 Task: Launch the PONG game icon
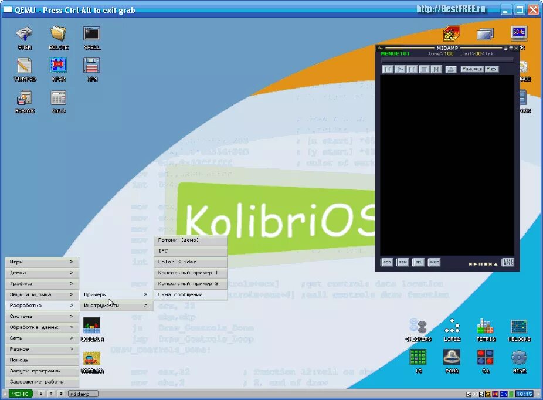[x=452, y=361]
